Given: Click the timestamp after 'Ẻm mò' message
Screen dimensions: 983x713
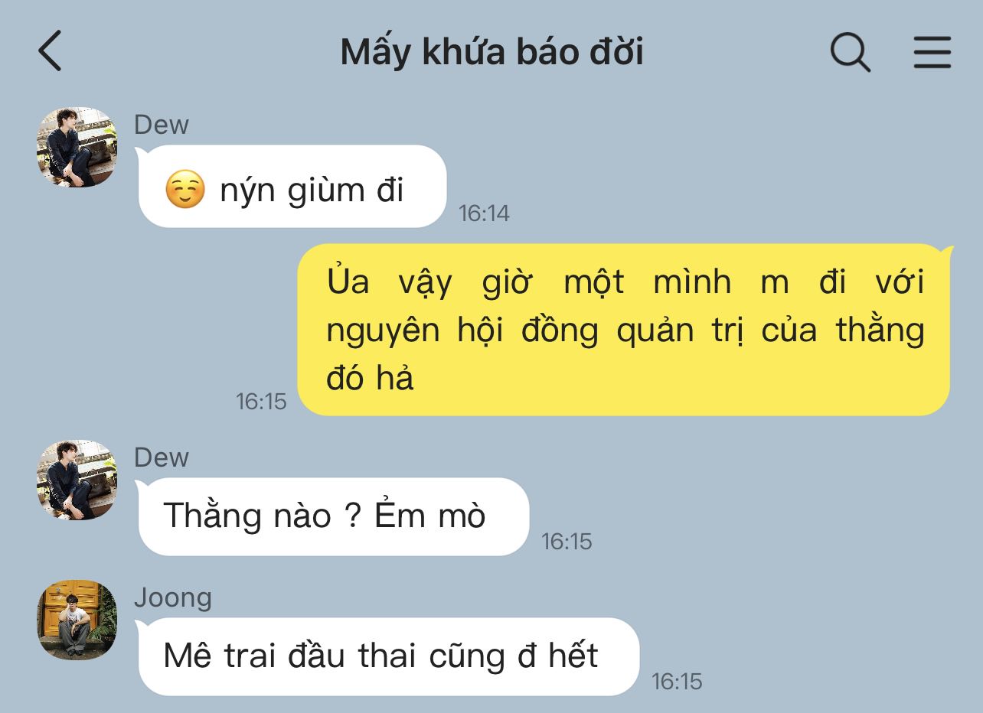Looking at the screenshot, I should click(x=567, y=542).
